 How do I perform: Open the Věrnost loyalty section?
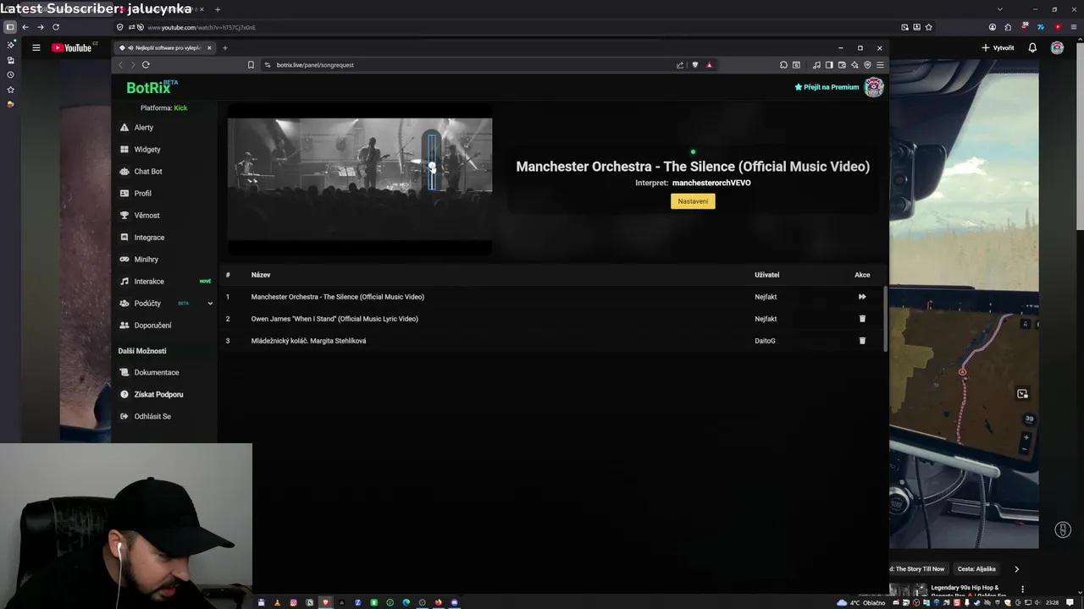[147, 216]
